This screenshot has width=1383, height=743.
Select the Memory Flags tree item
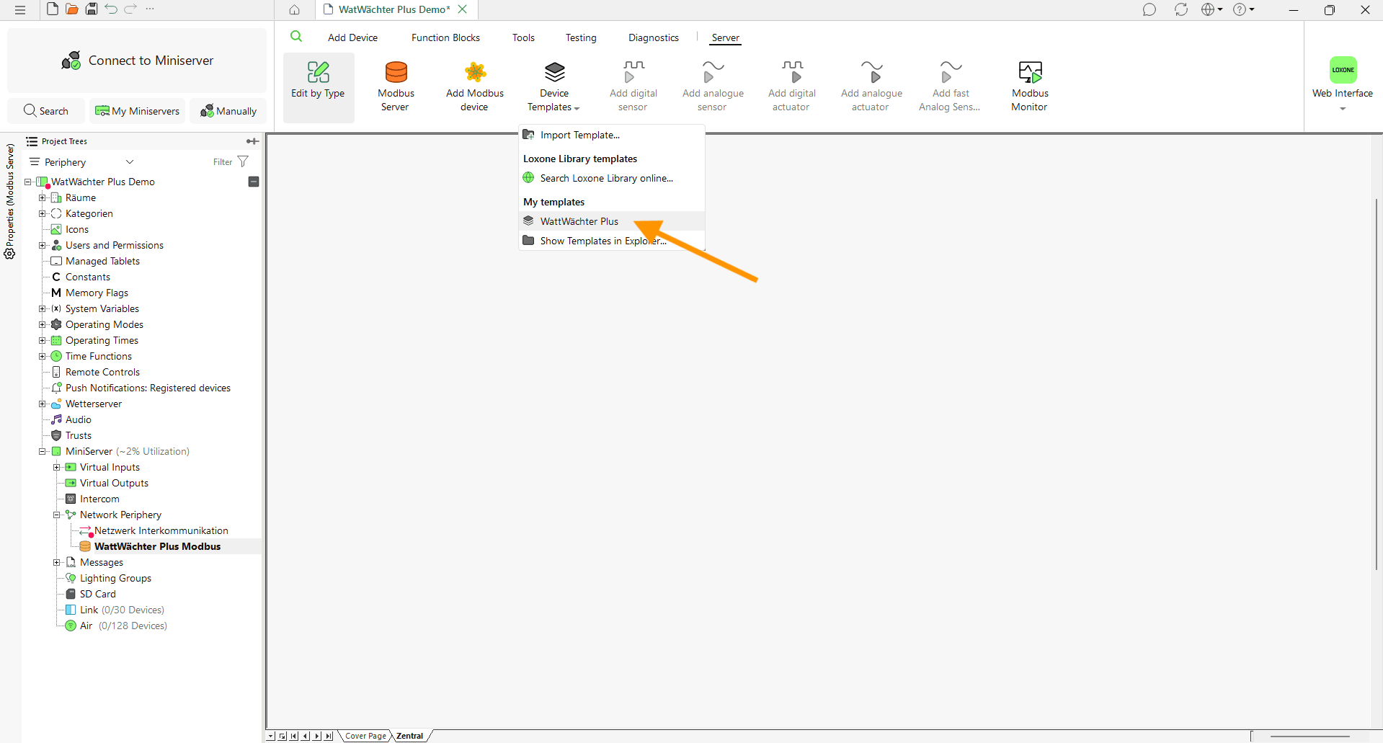[x=90, y=293]
